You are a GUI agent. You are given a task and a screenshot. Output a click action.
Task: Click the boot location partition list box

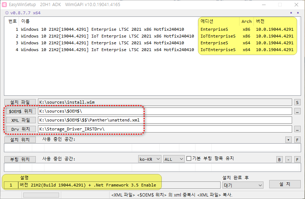coord(152,167)
